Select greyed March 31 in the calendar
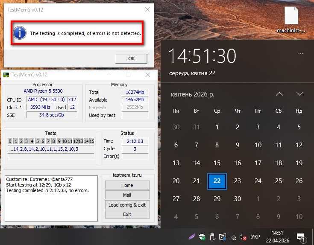The image size is (314, 245). [x=197, y=127]
